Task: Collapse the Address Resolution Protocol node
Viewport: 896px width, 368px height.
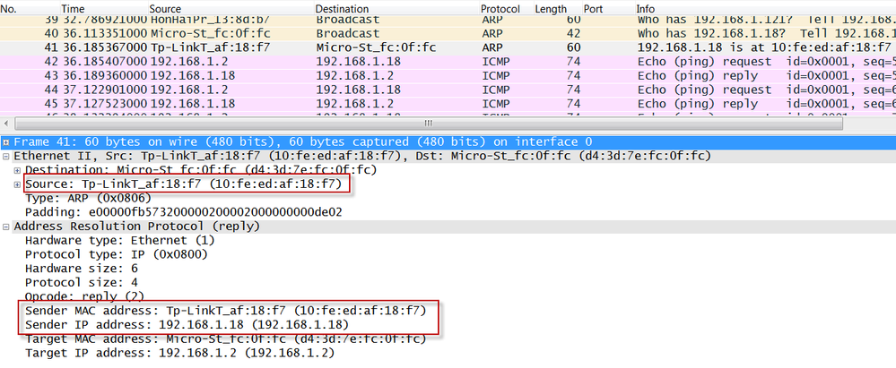Action: coord(5,227)
